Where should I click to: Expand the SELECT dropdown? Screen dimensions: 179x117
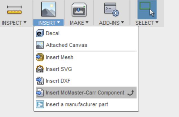pyautogui.click(x=147, y=23)
